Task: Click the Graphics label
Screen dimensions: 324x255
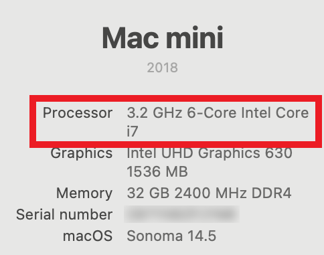Action: (x=82, y=153)
